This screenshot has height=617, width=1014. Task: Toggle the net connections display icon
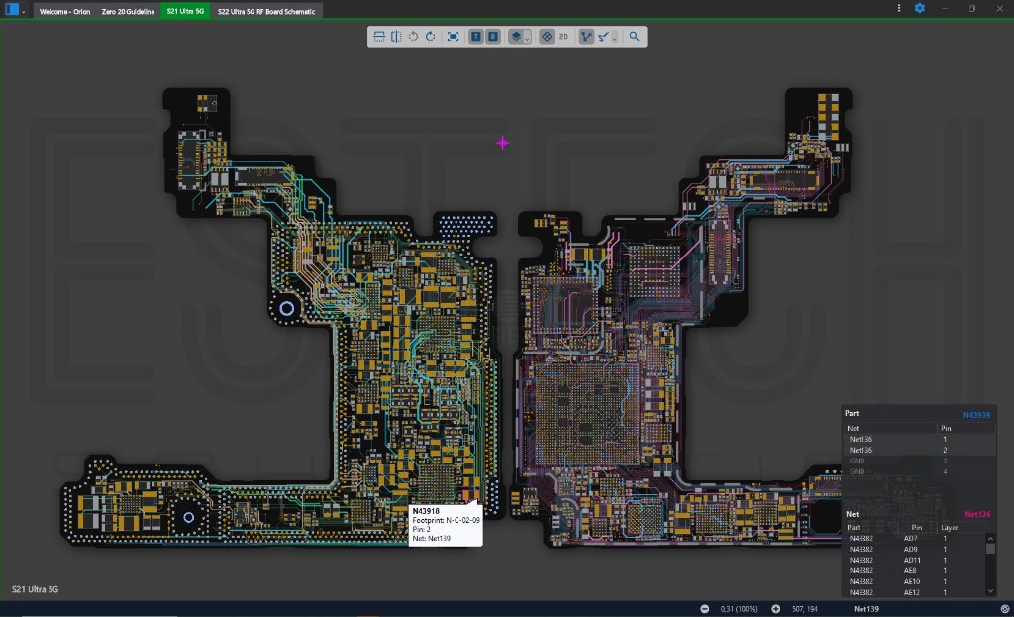pos(586,37)
